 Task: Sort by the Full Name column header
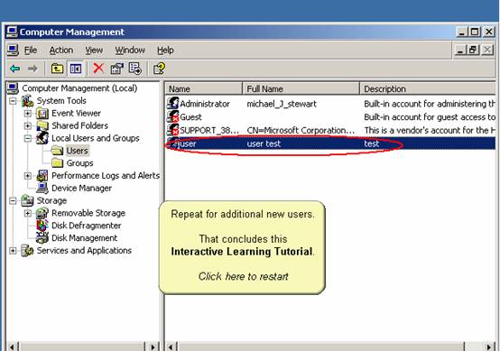(x=301, y=88)
